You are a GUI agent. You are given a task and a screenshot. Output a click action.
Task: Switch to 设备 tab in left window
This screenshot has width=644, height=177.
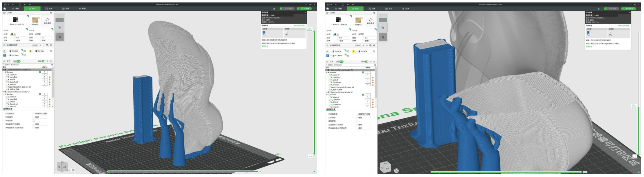coord(49,9)
